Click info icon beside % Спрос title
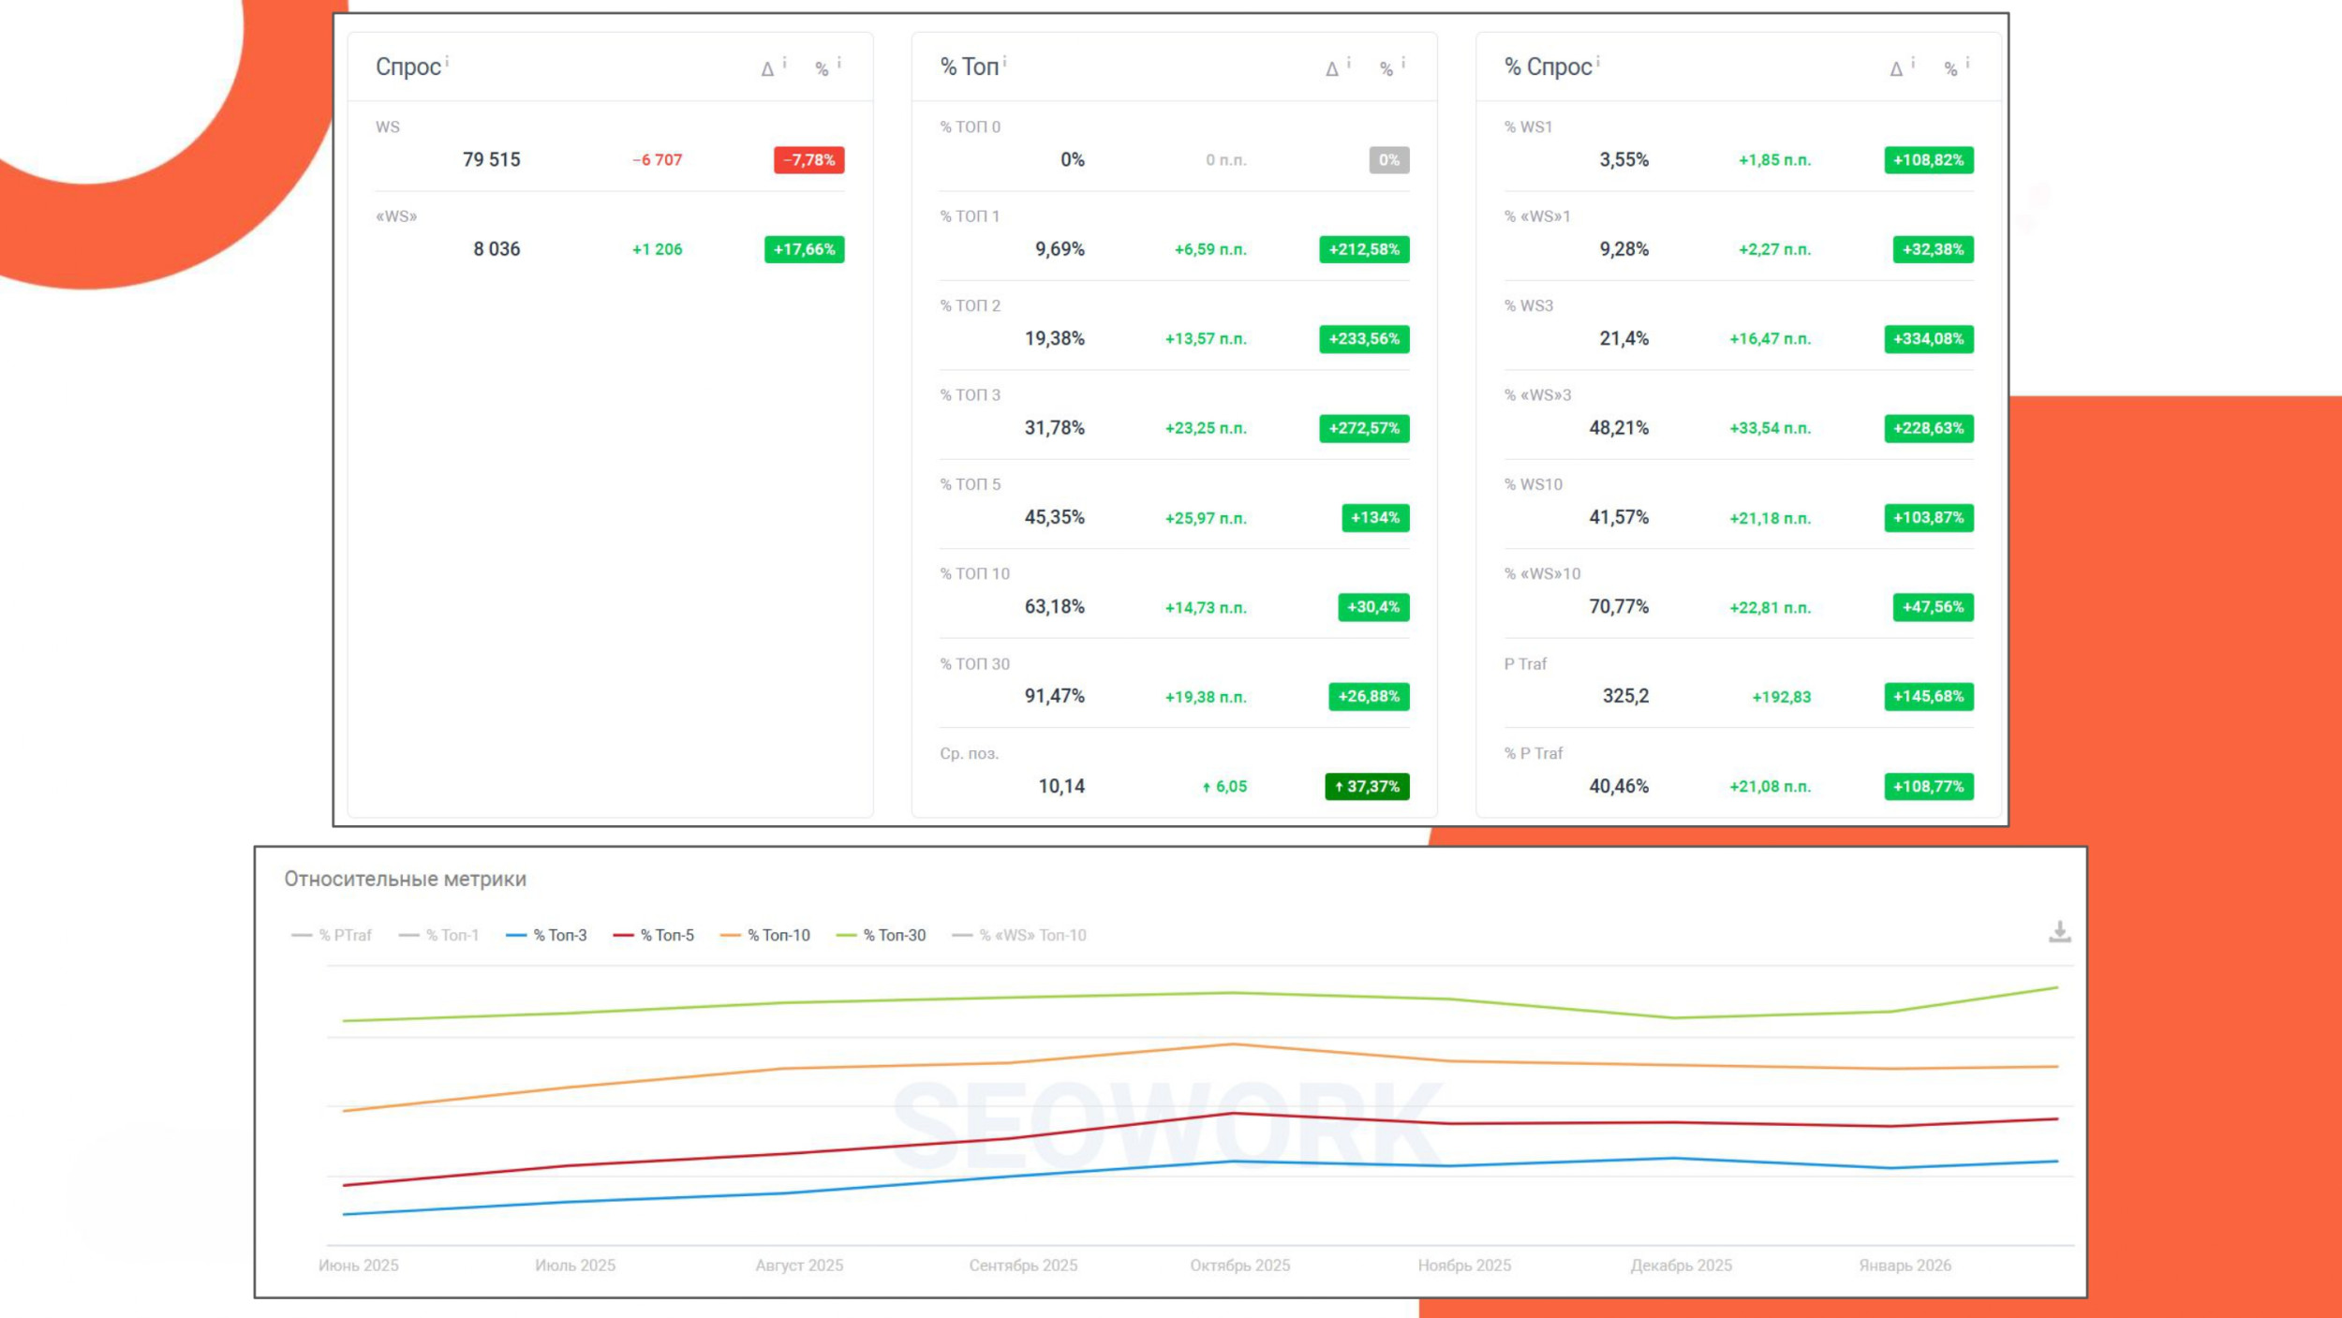 (1597, 61)
